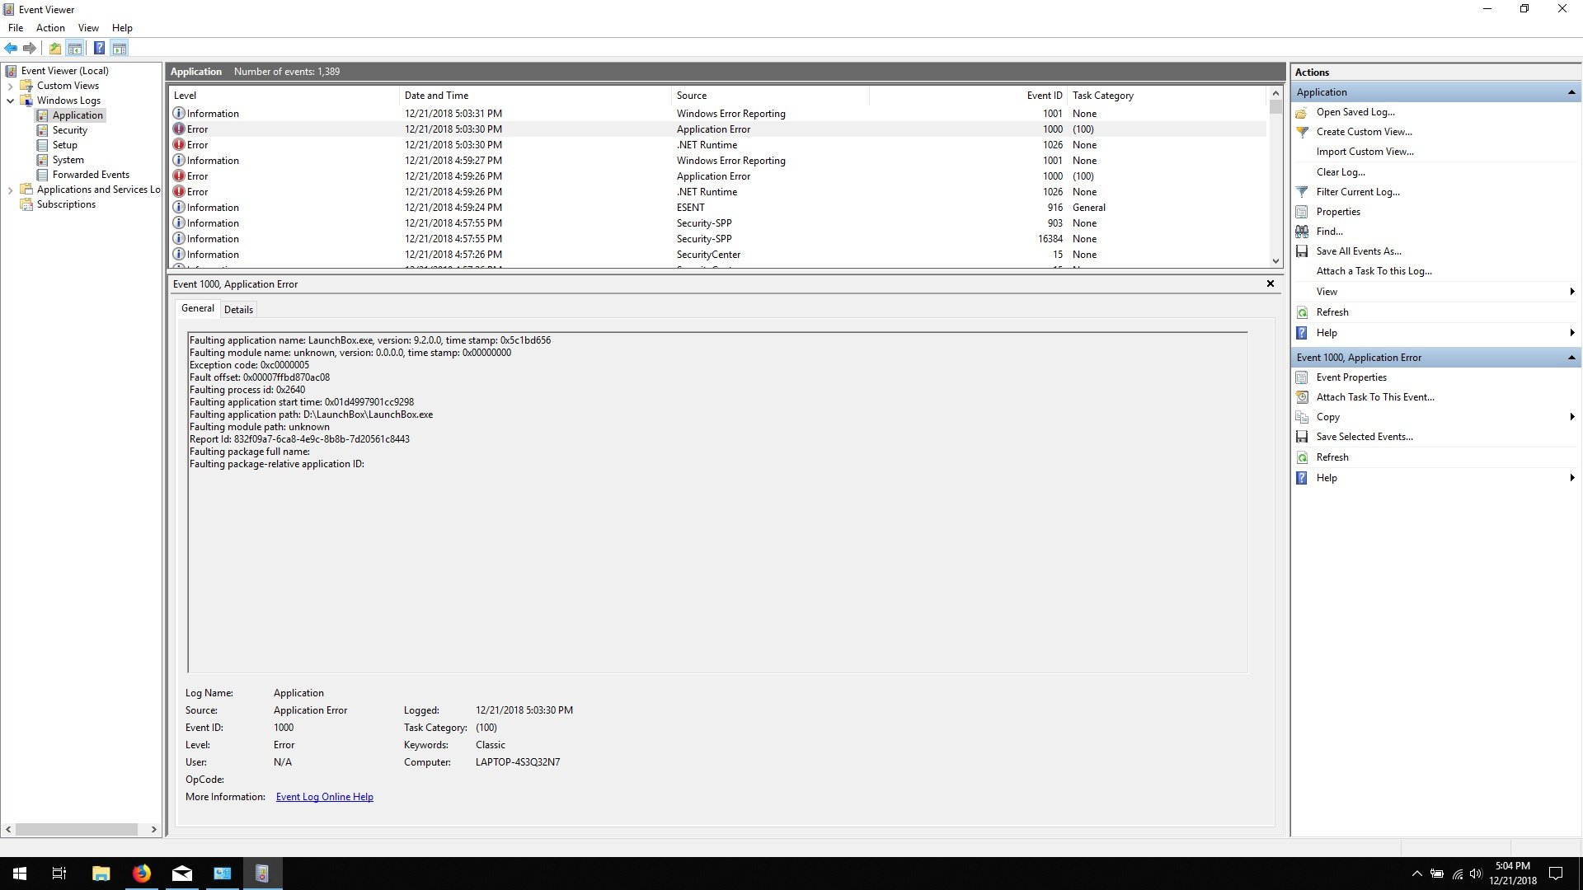Click Import Custom View action
1583x890 pixels.
[1365, 152]
